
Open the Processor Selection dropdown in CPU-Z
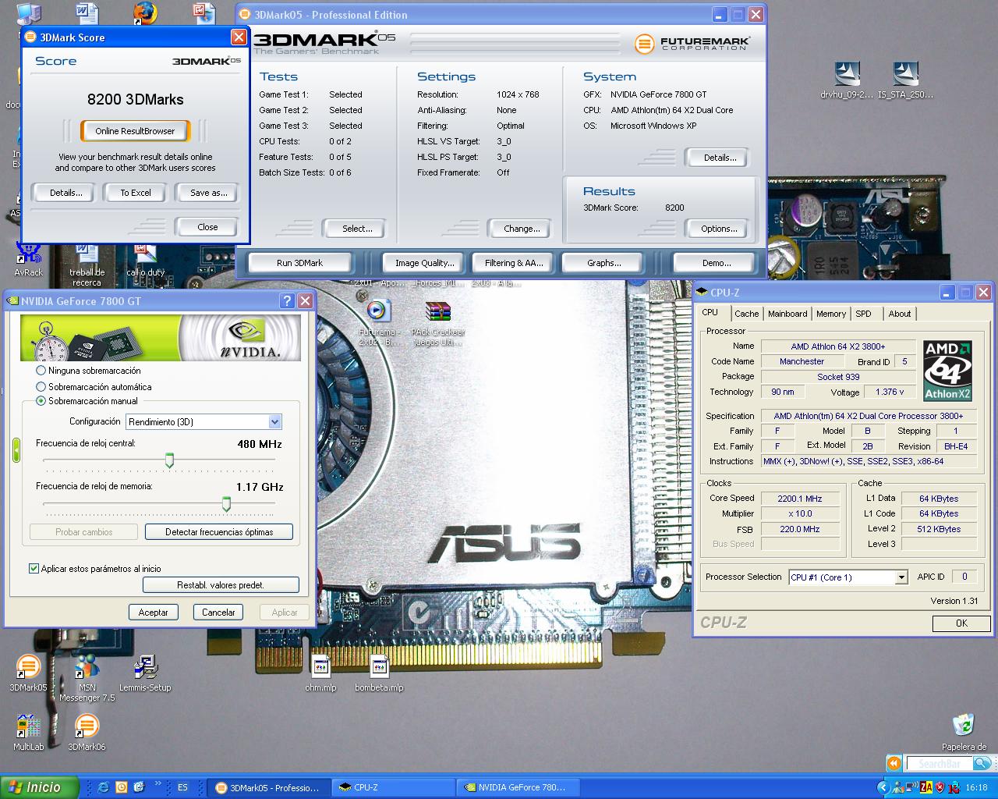901,577
